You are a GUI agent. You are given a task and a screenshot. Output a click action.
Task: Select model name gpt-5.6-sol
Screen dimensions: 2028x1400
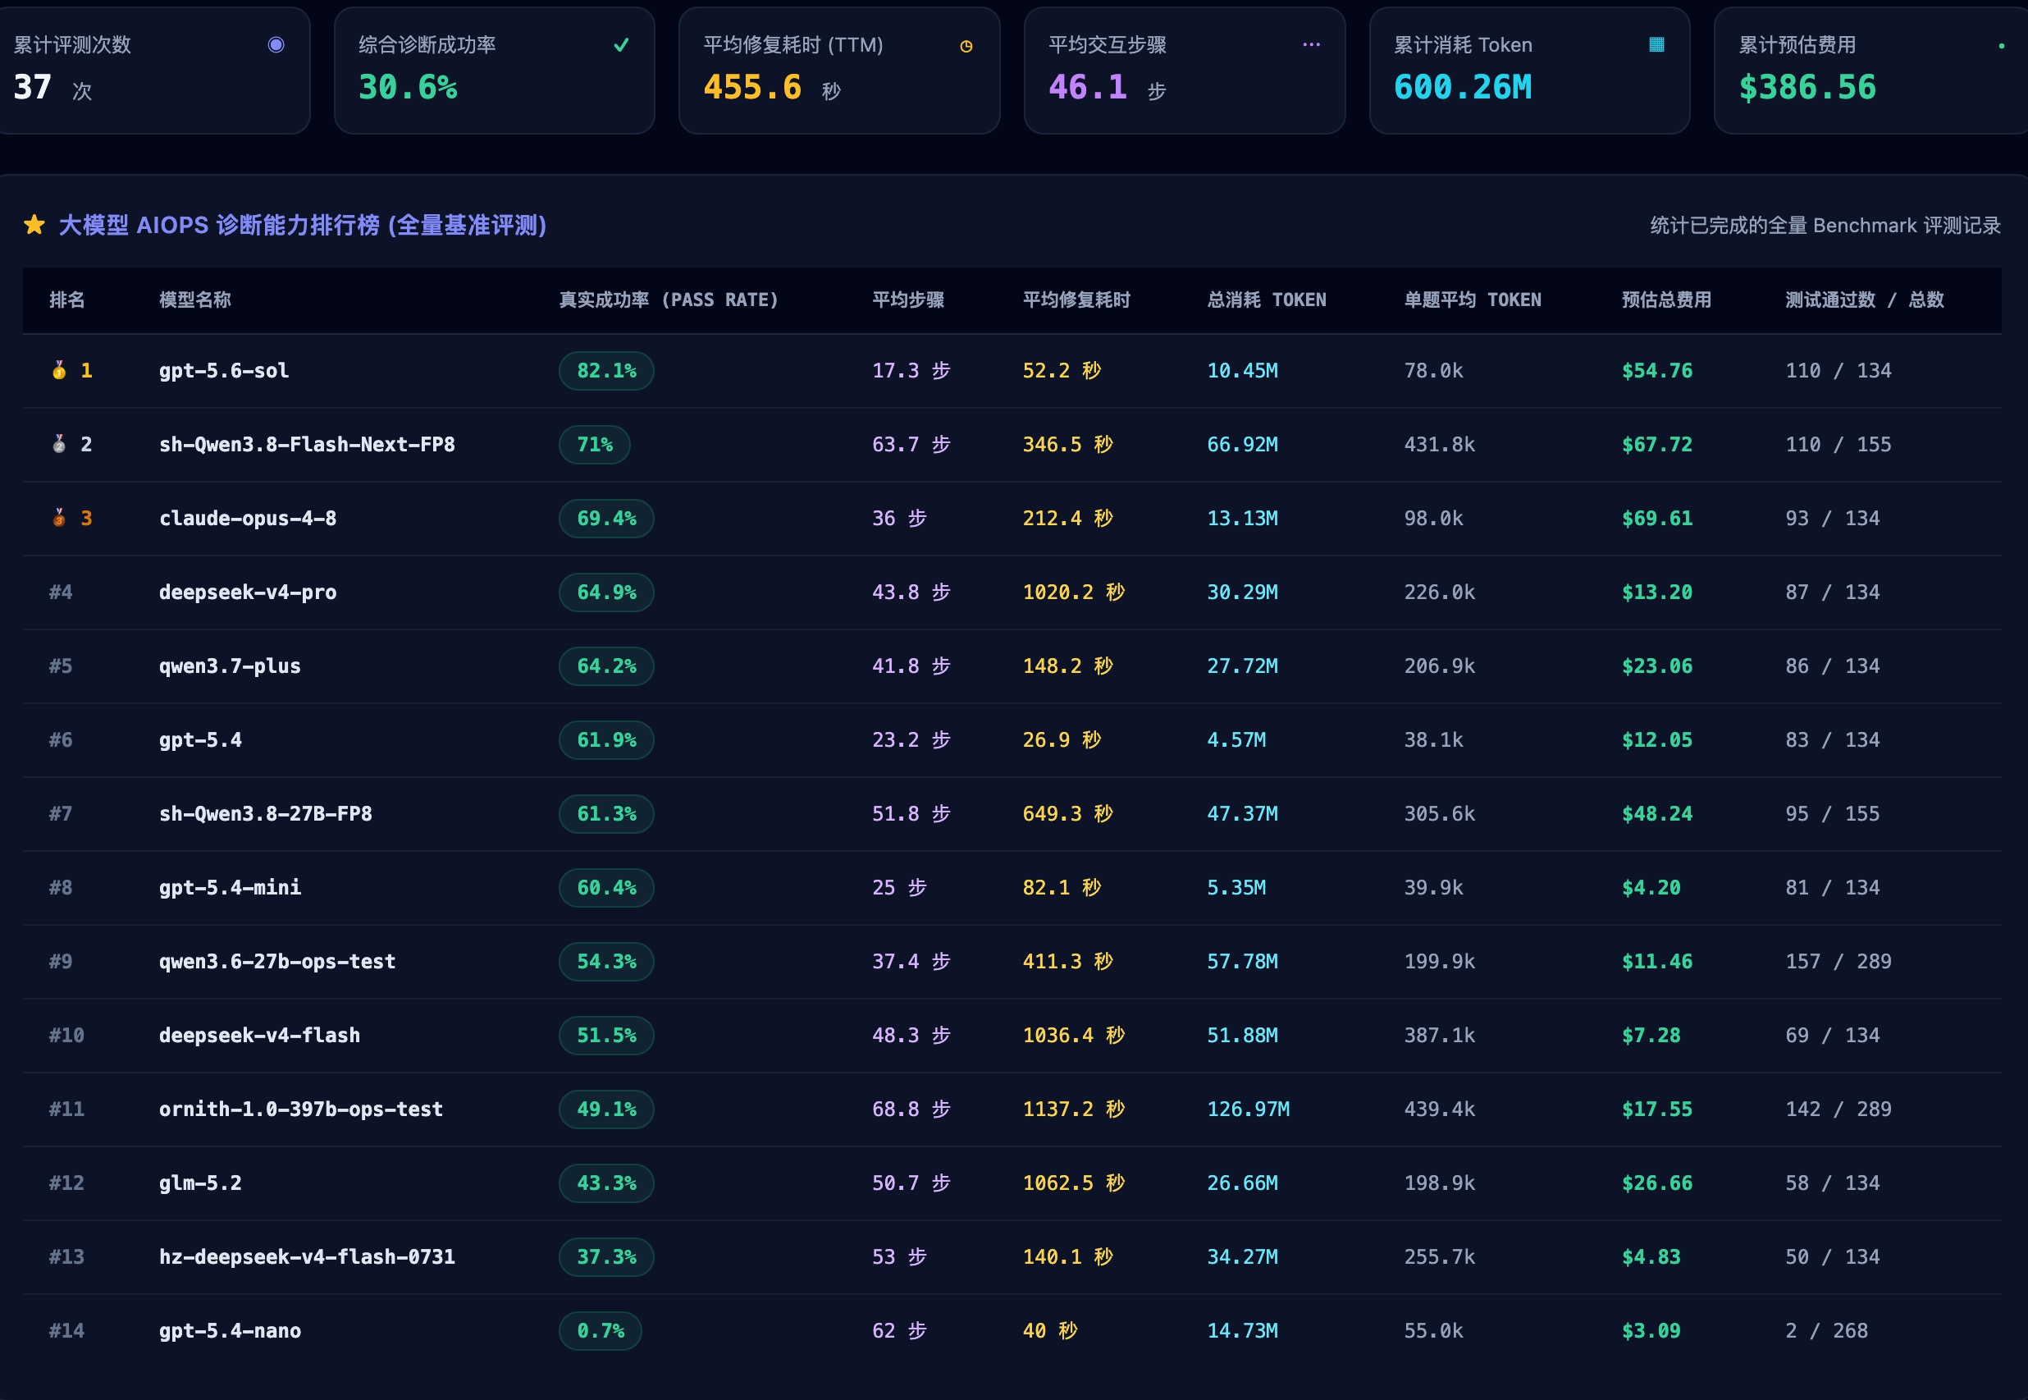[x=224, y=370]
